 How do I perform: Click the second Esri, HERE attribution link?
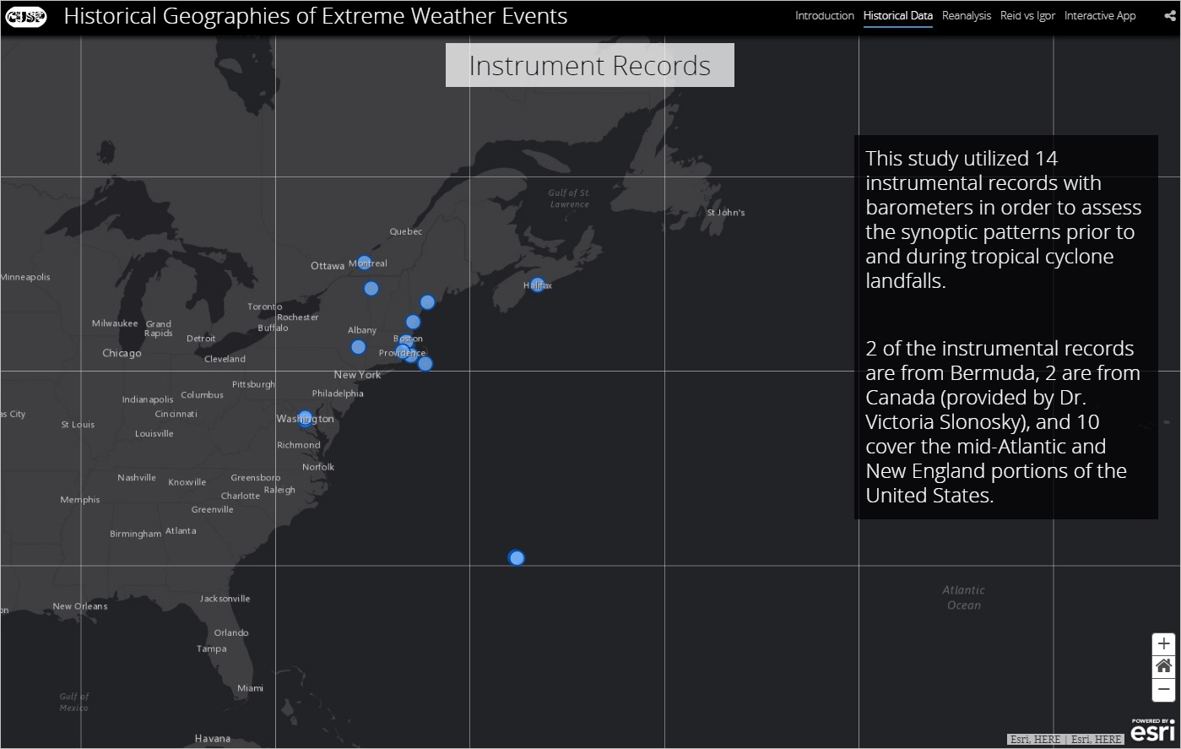[1096, 740]
